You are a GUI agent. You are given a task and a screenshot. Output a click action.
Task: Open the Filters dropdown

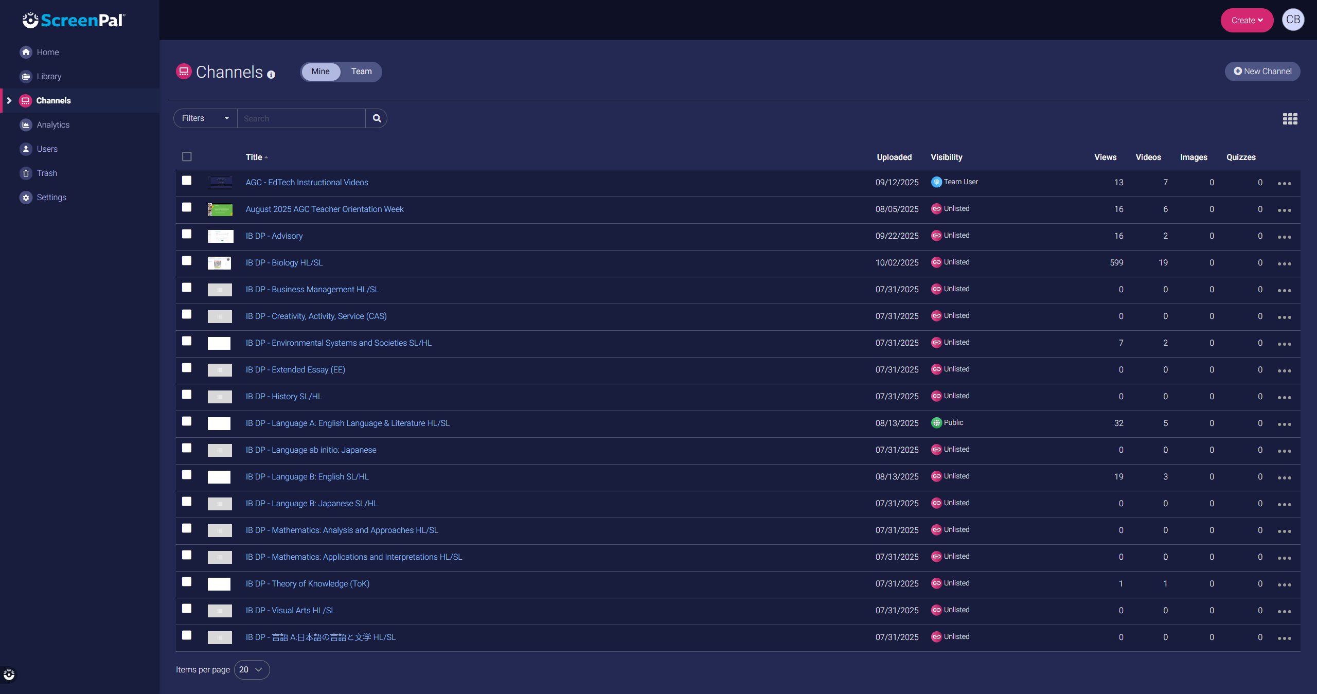click(204, 118)
